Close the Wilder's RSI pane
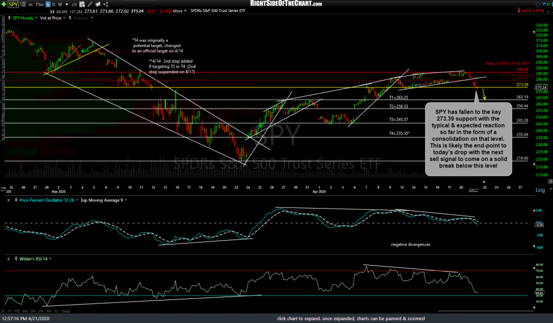This screenshot has height=323, width=553. tap(9, 259)
